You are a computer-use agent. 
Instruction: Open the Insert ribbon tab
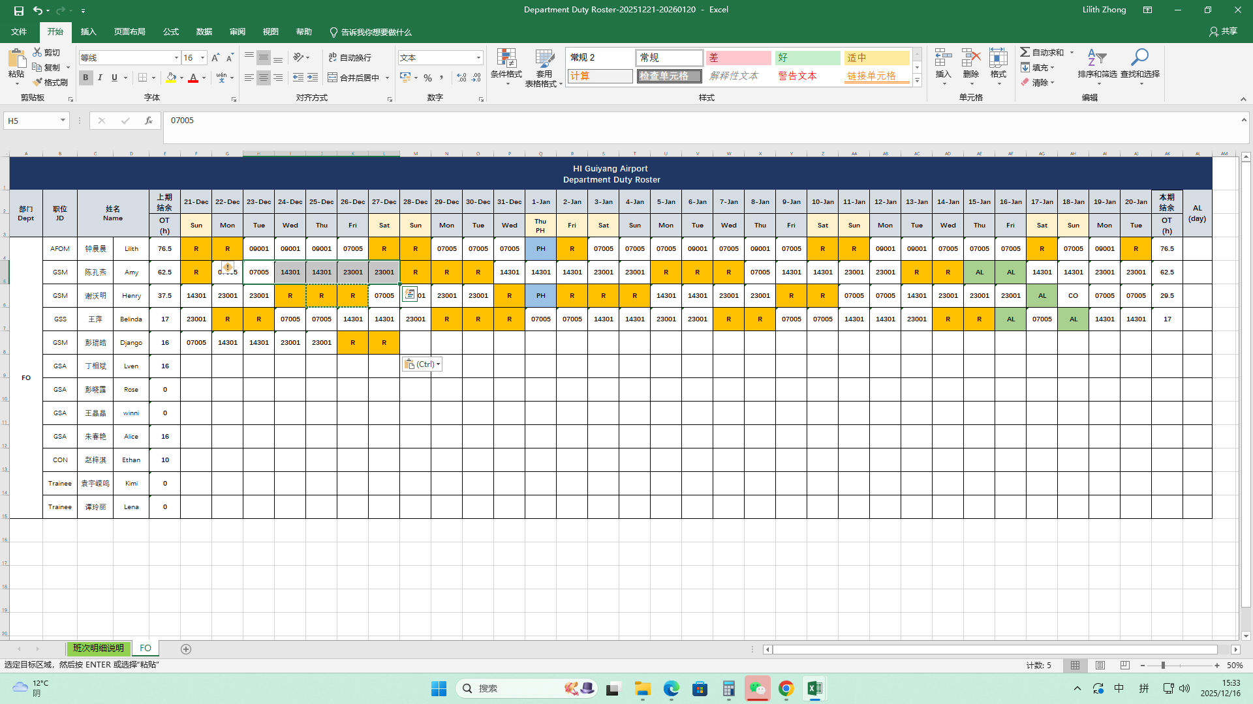88,32
